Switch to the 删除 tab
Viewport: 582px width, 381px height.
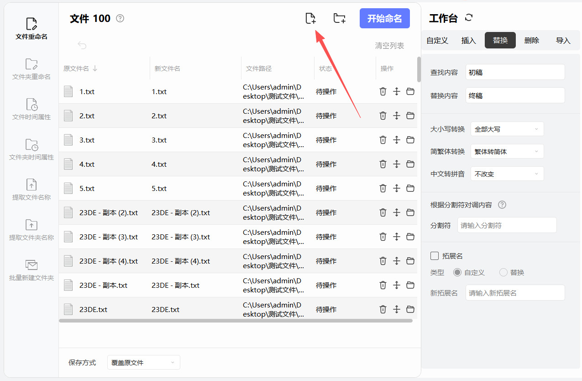point(531,41)
